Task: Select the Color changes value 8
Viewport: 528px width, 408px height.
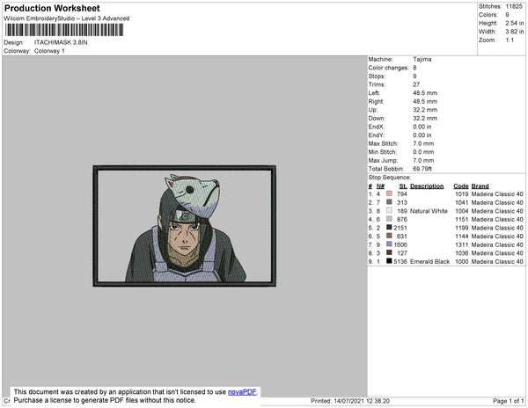Action: 414,68
